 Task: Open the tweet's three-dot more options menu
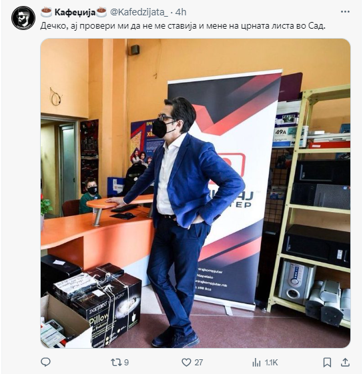(345, 11)
